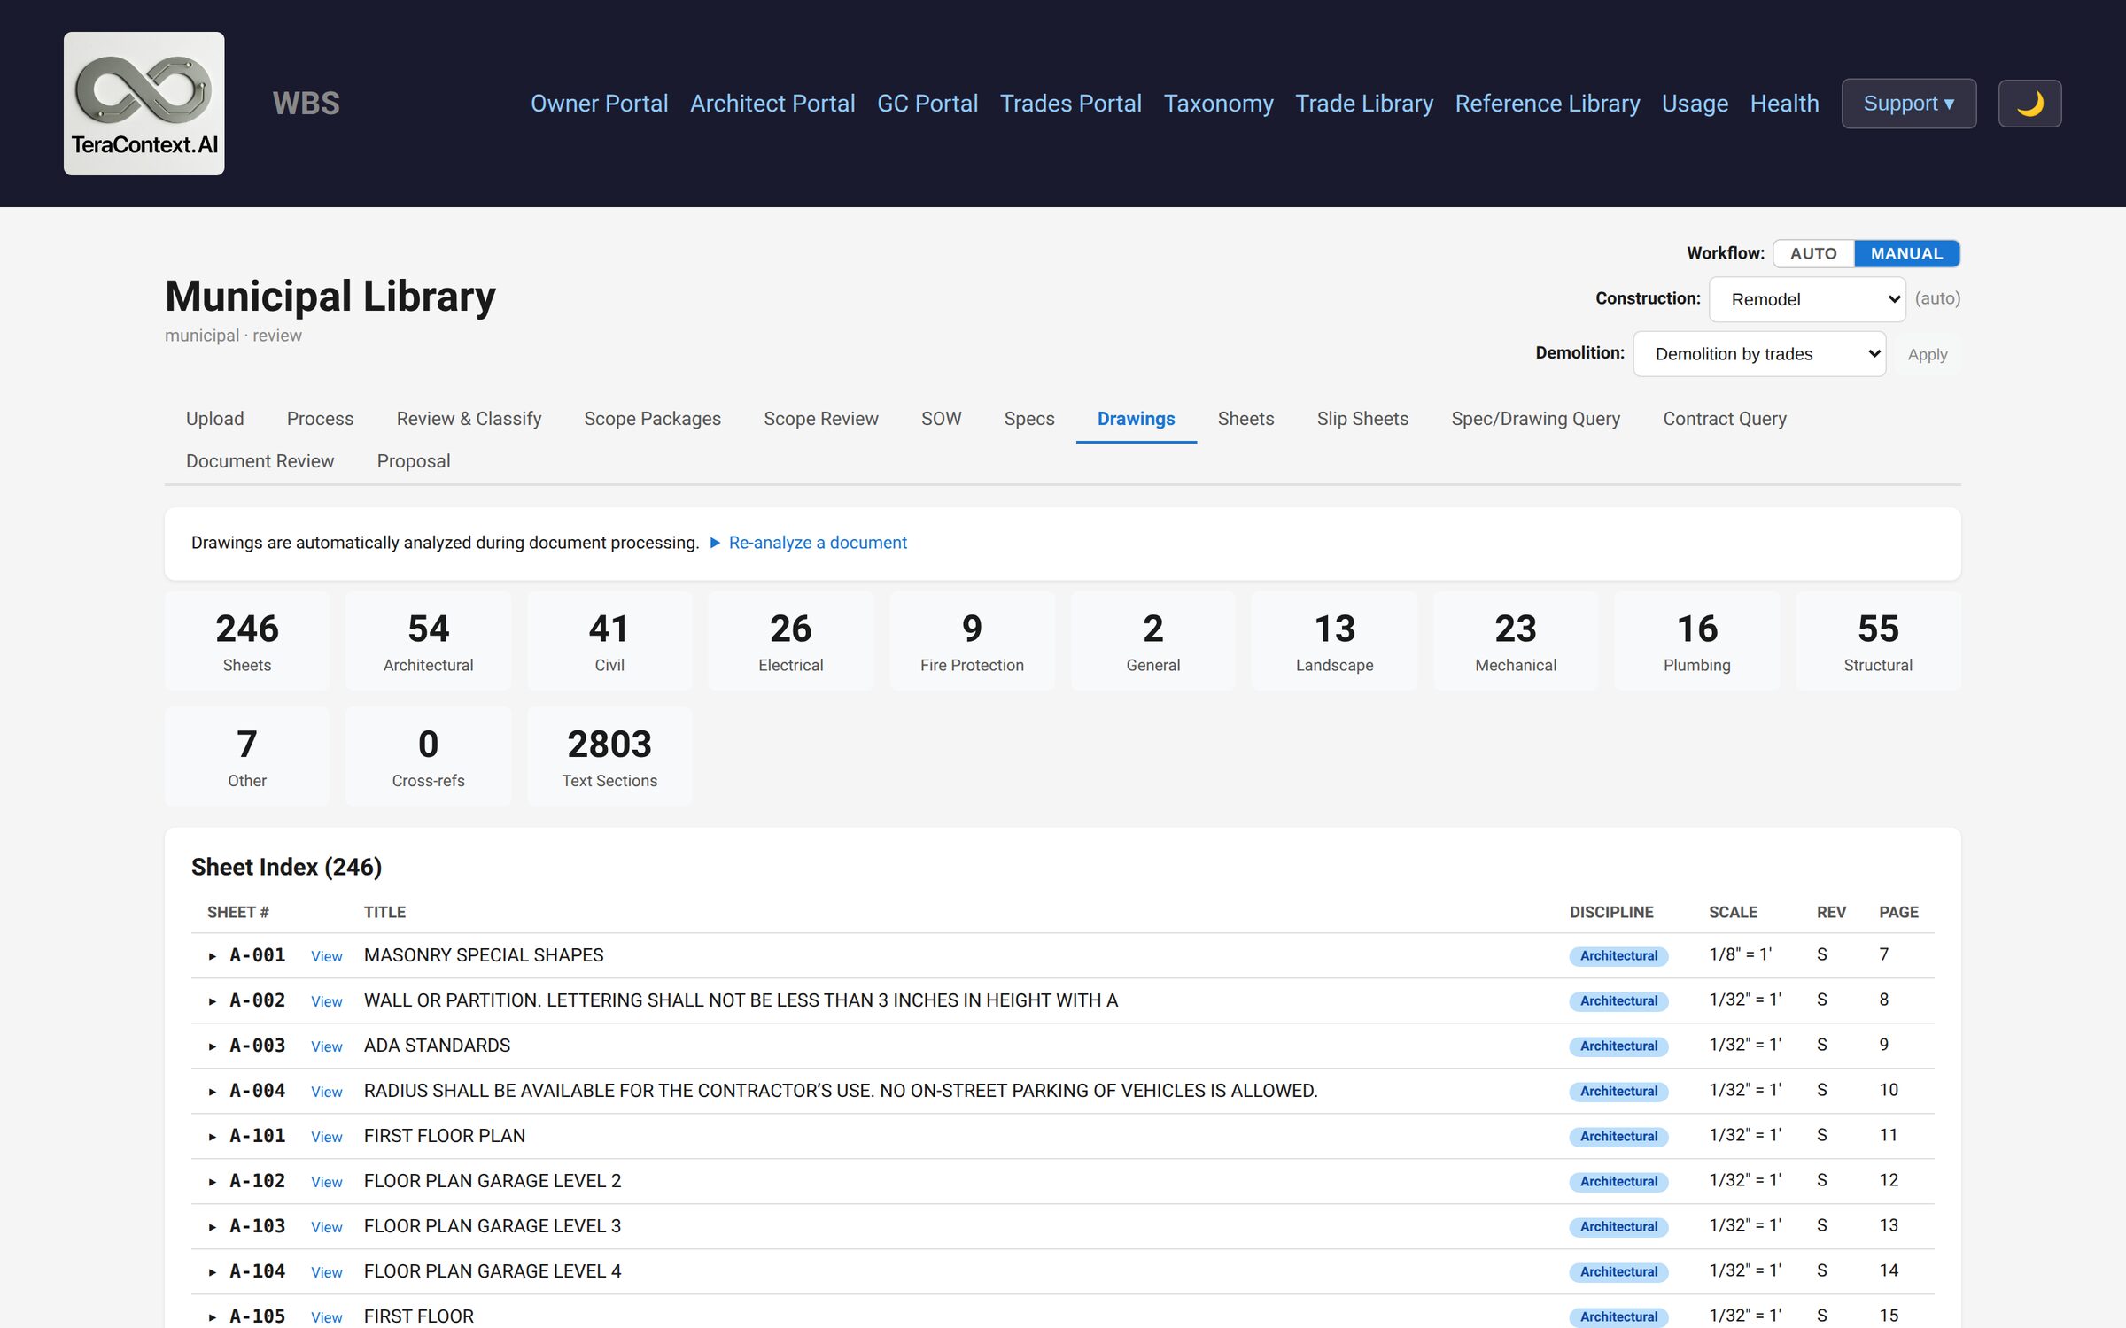Click the SHEET # column header

237,912
